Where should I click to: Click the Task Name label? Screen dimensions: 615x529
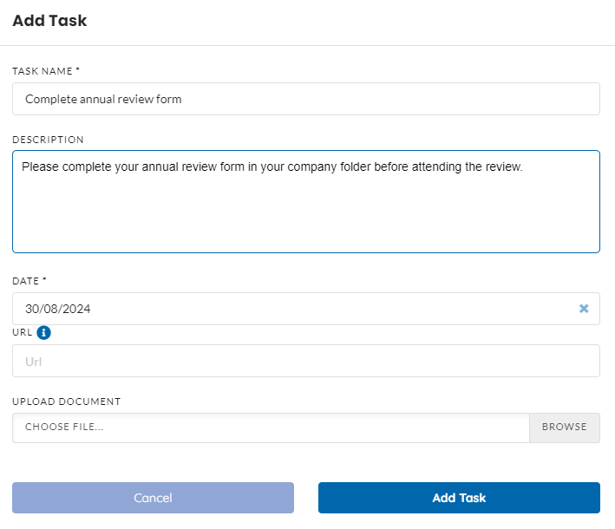[43, 71]
